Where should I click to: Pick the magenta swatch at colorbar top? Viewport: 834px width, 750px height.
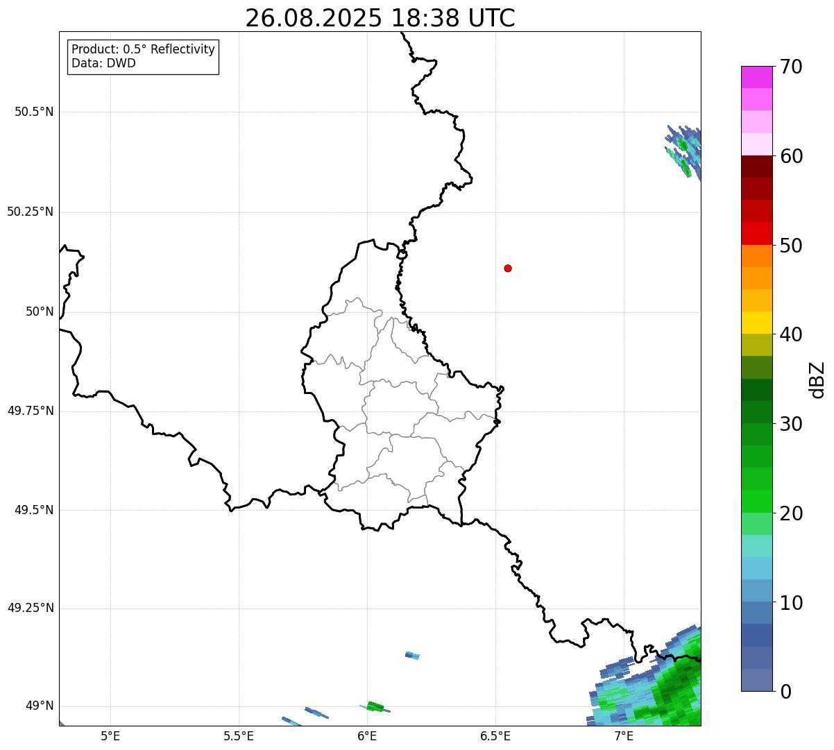tap(756, 77)
